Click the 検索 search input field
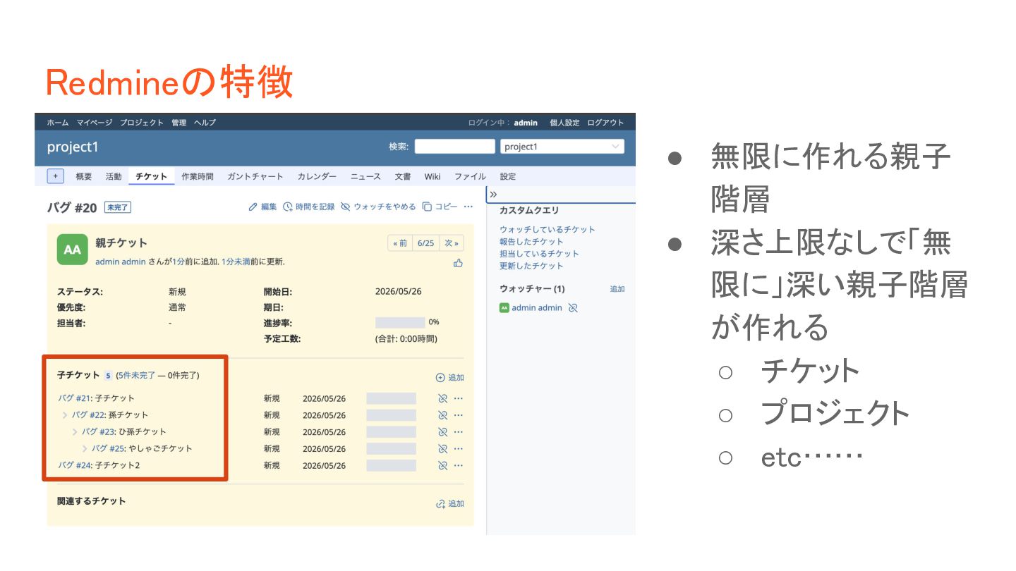This screenshot has width=1016, height=571. coord(455,147)
